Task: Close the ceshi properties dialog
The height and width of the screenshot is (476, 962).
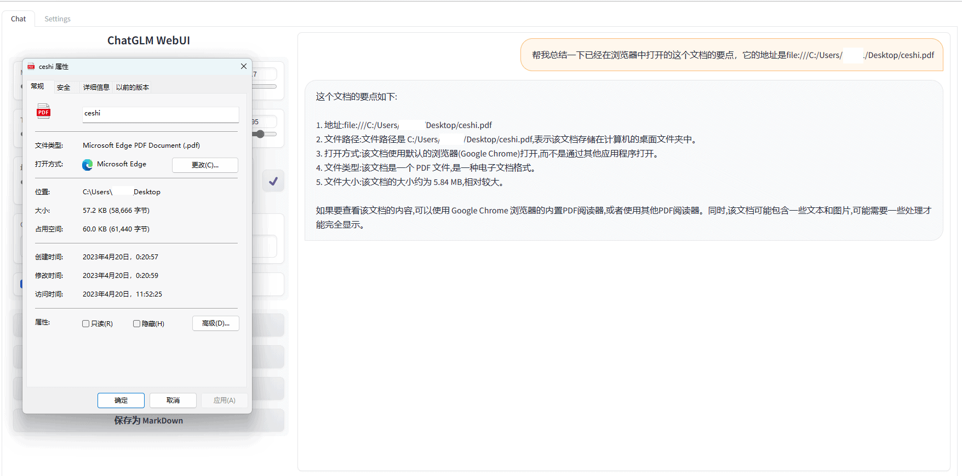Action: [243, 66]
